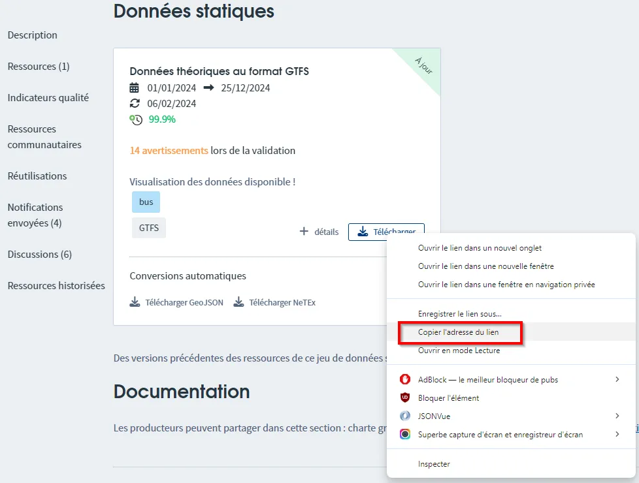
Task: Click the plus icon next to détails
Action: [304, 231]
